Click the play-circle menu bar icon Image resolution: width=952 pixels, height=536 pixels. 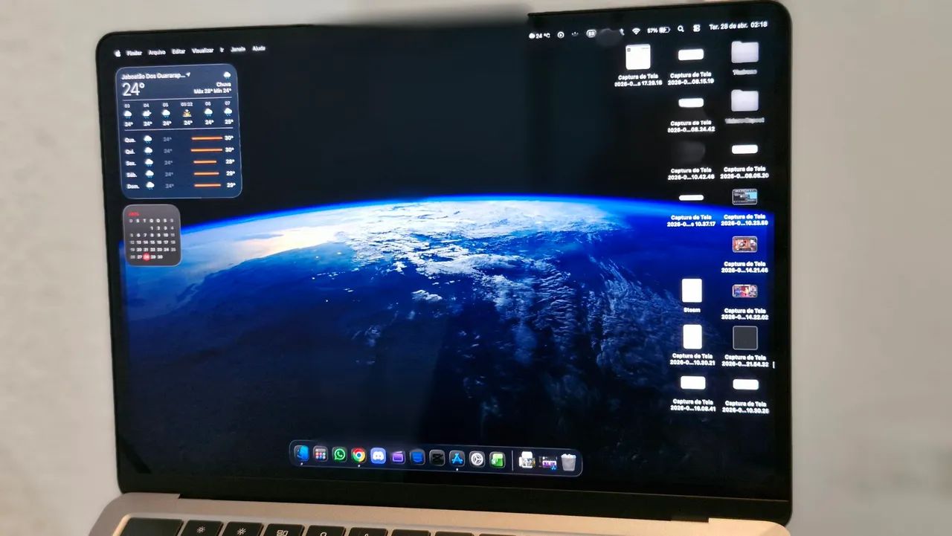[x=561, y=34]
